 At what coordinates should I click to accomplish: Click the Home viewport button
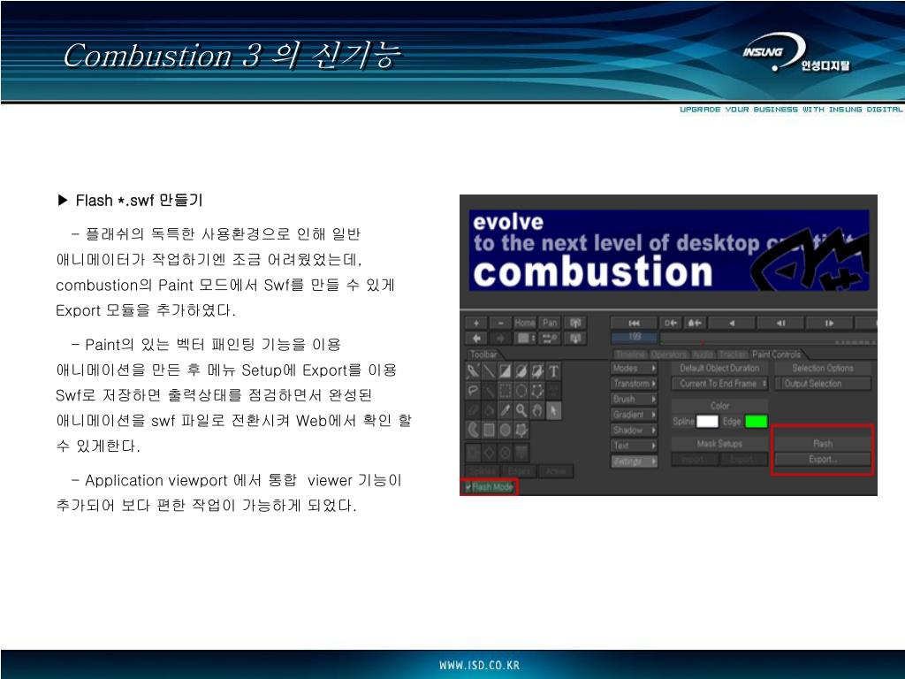point(525,323)
